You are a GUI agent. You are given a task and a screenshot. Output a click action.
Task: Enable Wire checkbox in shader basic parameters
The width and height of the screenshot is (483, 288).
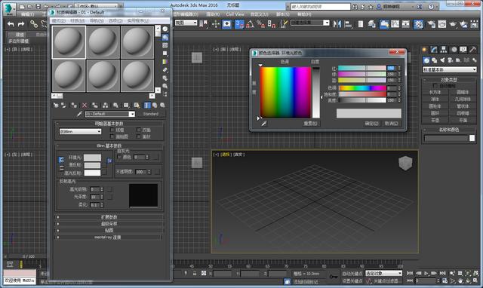click(112, 130)
